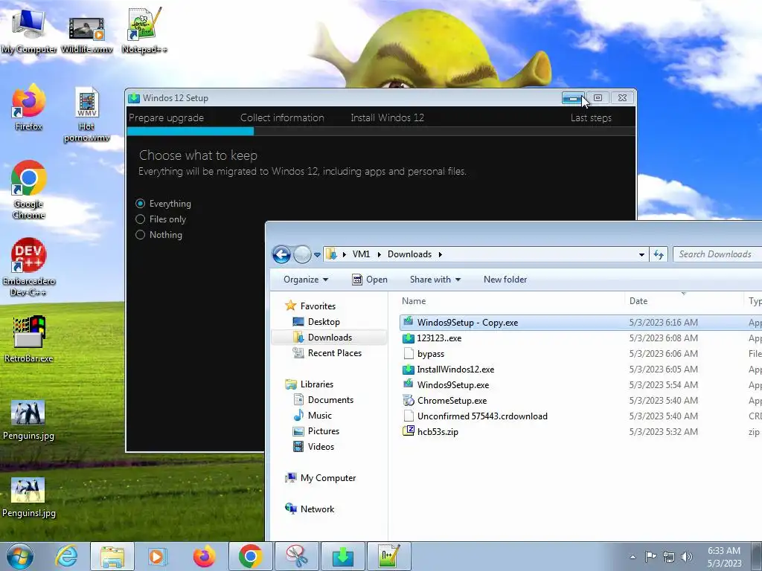Open Desktop in the navigation pane
The width and height of the screenshot is (762, 571).
point(316,321)
